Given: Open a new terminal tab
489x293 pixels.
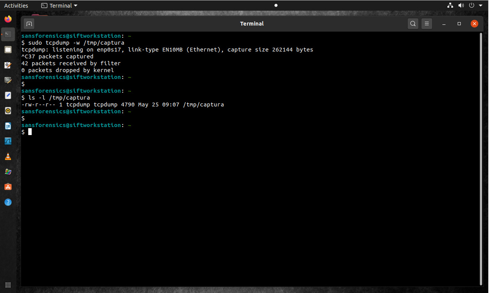Looking at the screenshot, I should [x=29, y=24].
